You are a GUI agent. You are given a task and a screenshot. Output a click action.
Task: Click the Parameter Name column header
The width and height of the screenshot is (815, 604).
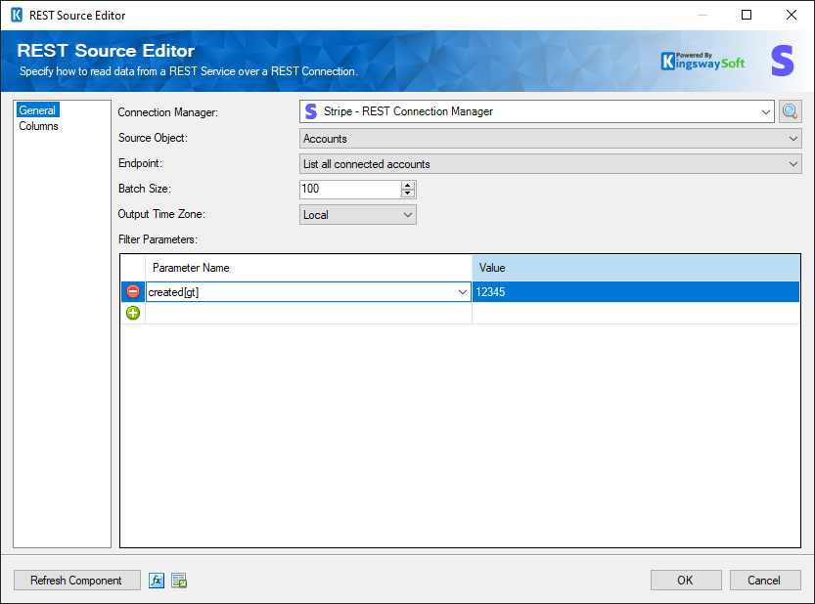(309, 268)
